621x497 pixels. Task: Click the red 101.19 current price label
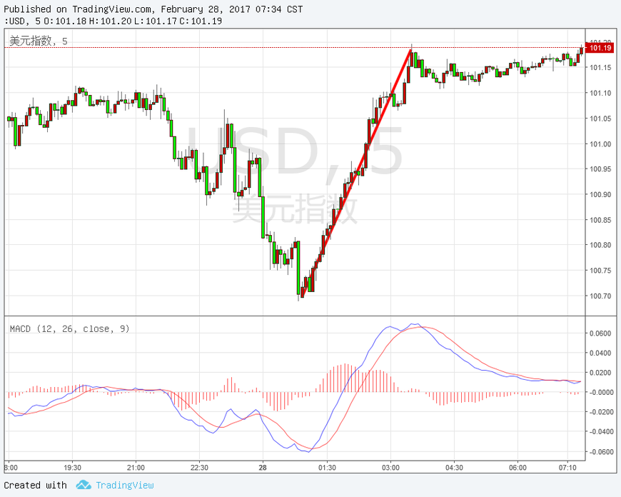pos(600,48)
